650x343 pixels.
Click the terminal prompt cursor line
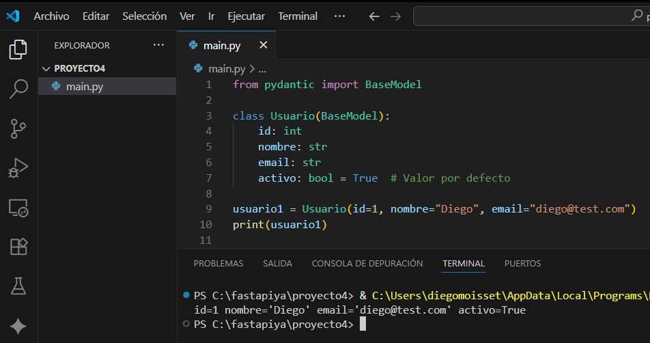pyautogui.click(x=280, y=325)
